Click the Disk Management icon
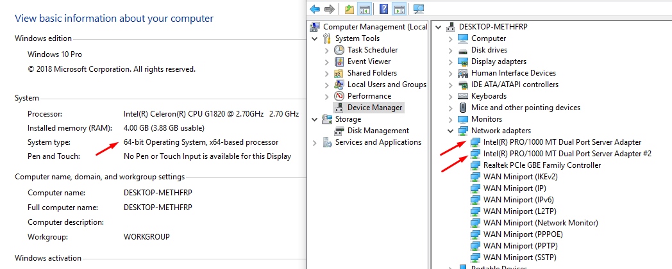This screenshot has height=269, width=672. pos(339,131)
